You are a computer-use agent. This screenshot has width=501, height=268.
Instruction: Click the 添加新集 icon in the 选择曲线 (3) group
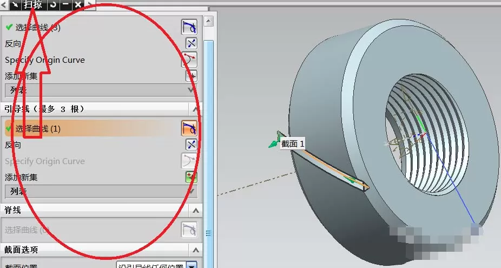click(x=191, y=76)
